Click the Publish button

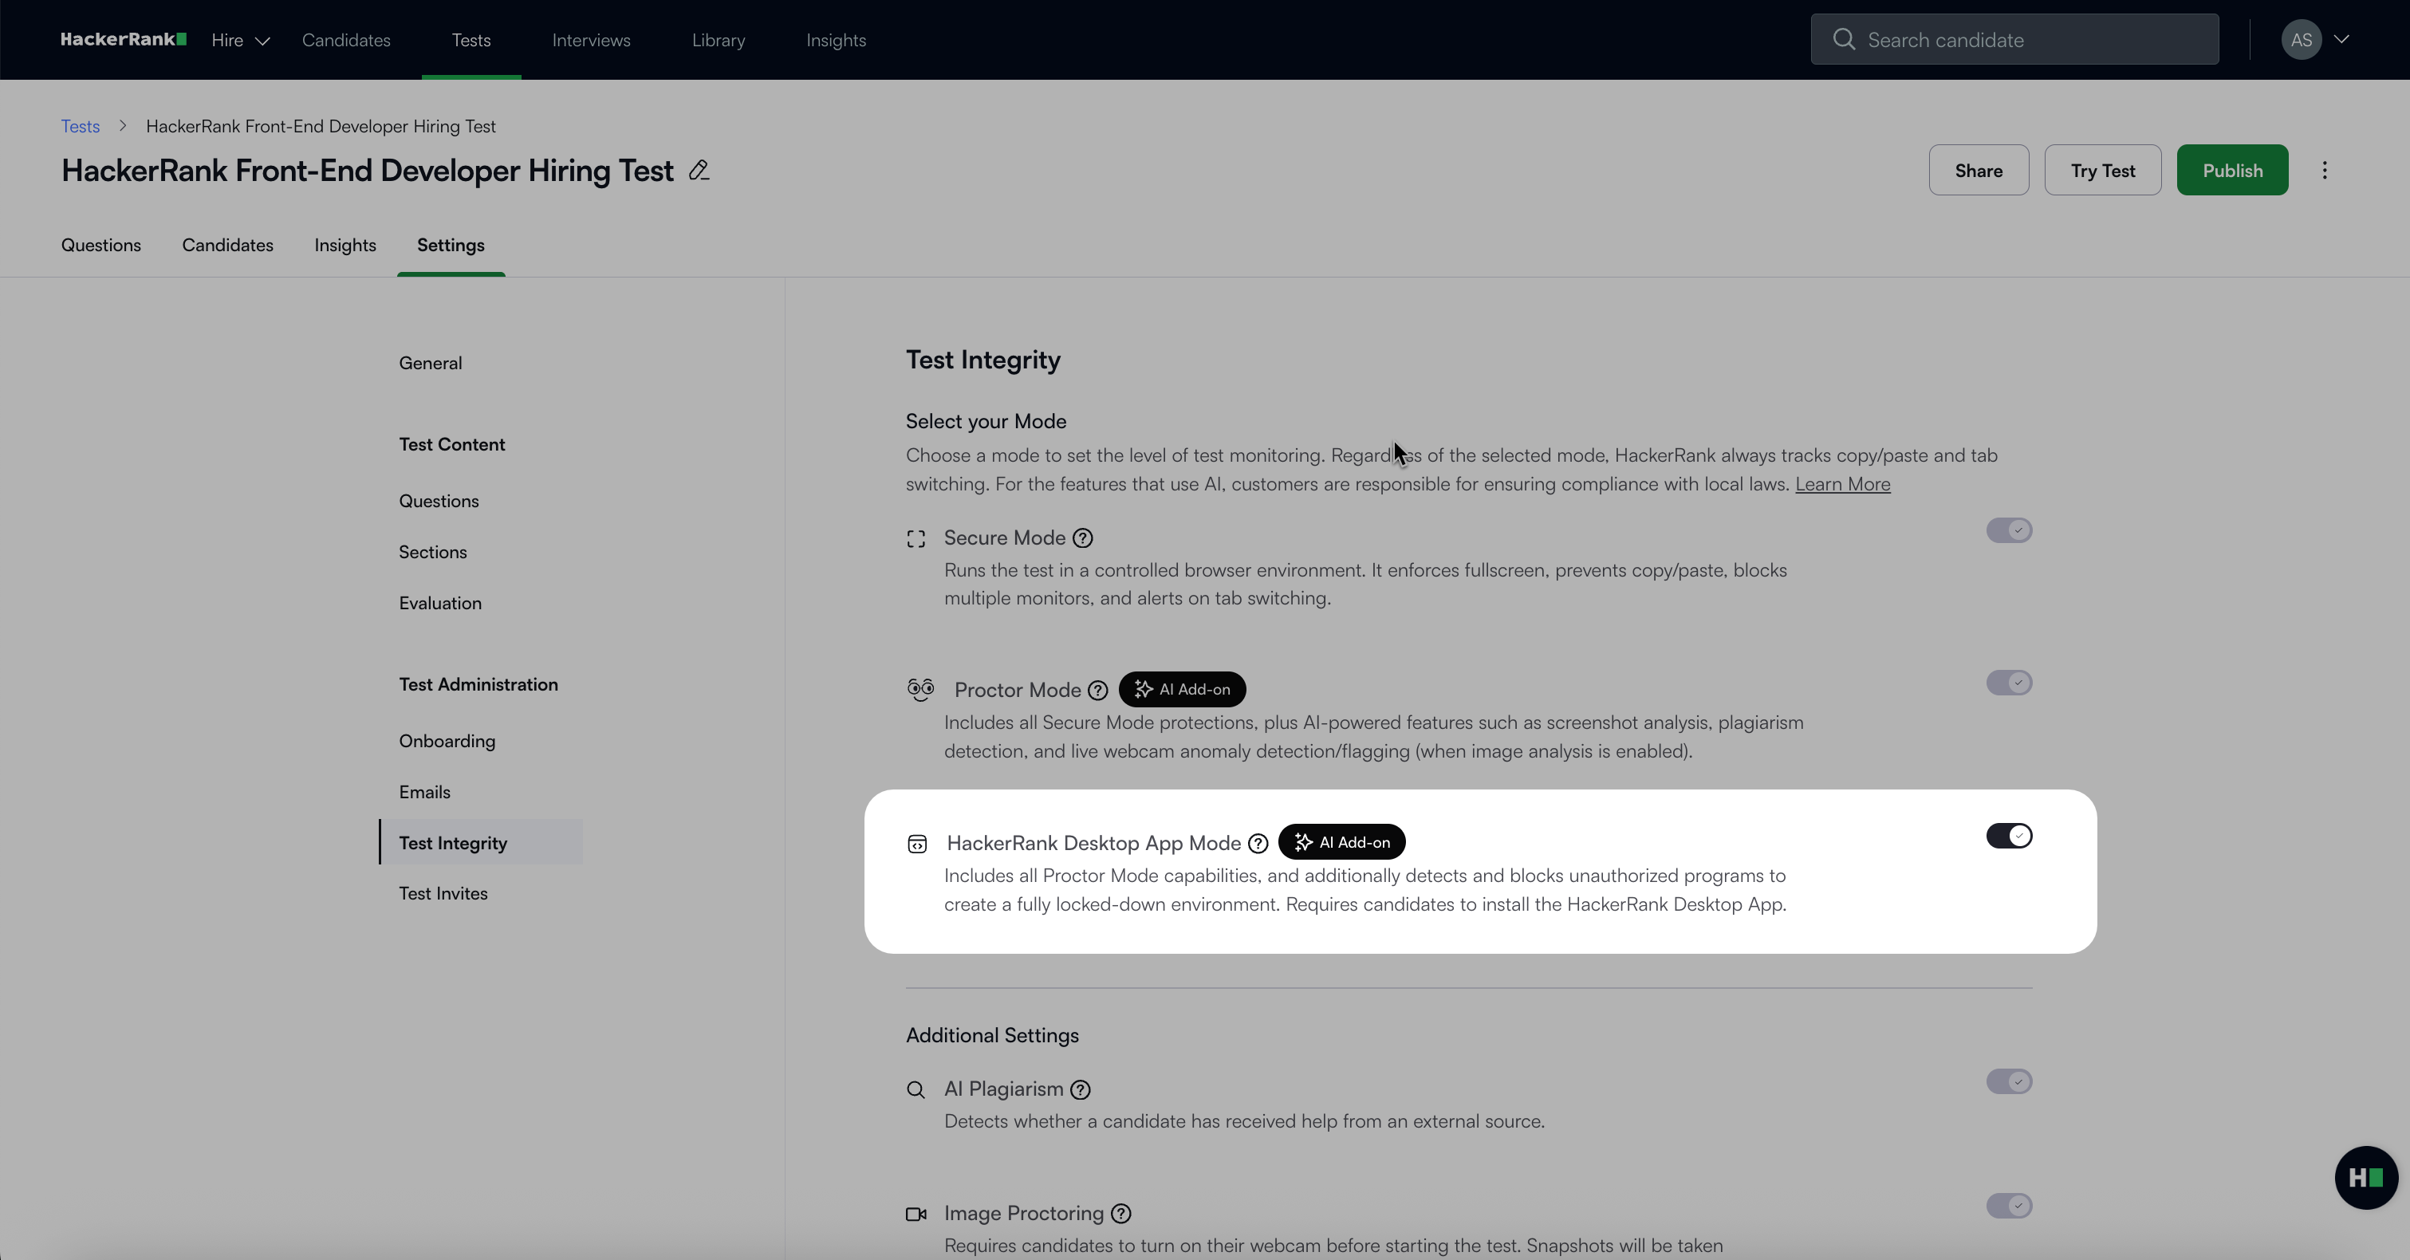pos(2232,170)
